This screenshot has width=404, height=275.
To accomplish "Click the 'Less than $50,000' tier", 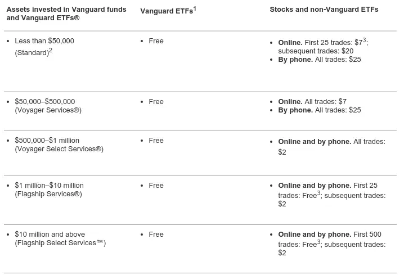I will coord(44,41).
